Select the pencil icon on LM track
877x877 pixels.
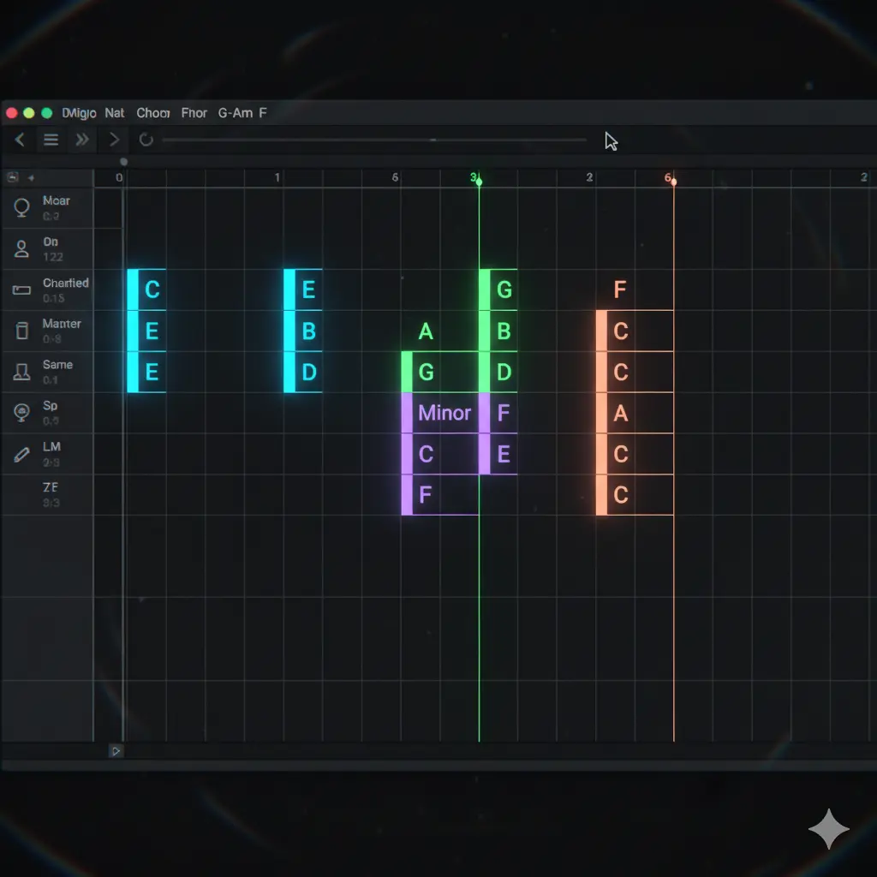click(x=22, y=454)
